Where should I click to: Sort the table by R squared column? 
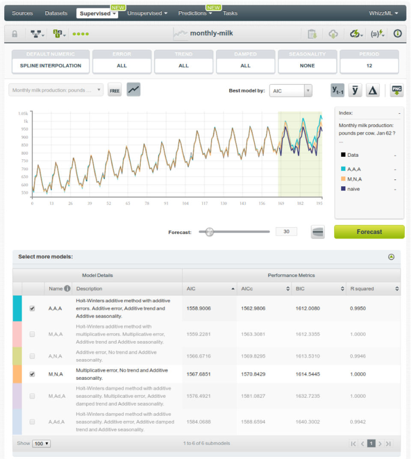373,289
